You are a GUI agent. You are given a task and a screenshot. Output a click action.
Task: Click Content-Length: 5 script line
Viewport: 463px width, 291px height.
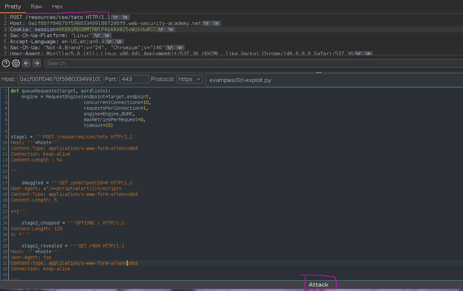point(34,200)
